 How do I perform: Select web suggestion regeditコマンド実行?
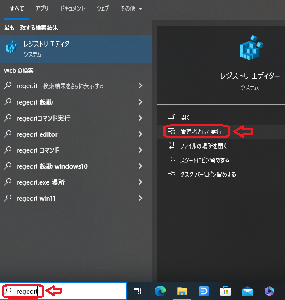[x=76, y=118]
